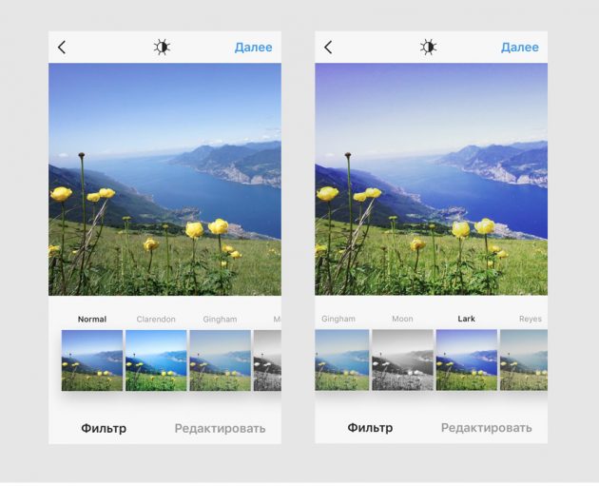
Task: Tap the back arrow on the right screen
Action: (x=328, y=48)
